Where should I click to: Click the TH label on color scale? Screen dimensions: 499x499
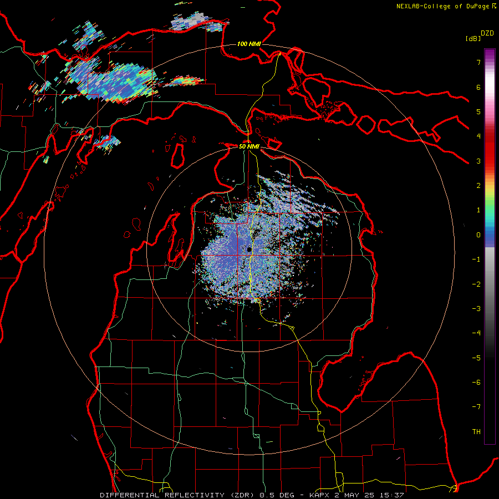point(476,432)
